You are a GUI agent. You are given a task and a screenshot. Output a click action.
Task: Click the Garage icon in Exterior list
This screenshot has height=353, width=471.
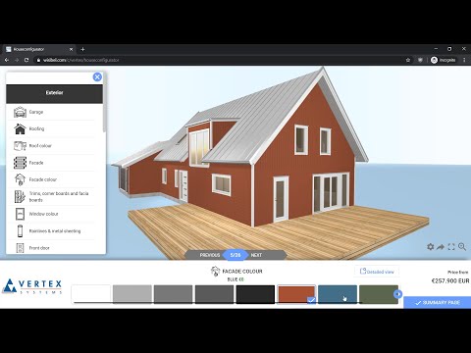pos(20,112)
